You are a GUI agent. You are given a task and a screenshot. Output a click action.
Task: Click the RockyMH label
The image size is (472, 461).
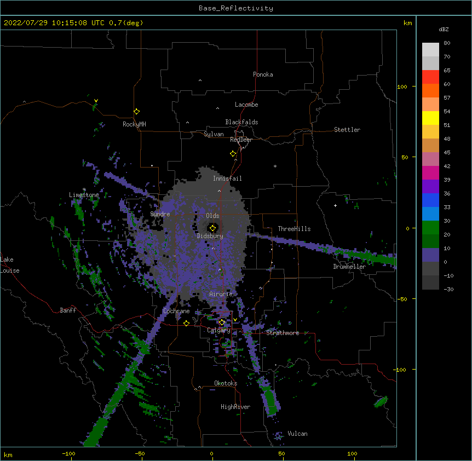point(134,124)
